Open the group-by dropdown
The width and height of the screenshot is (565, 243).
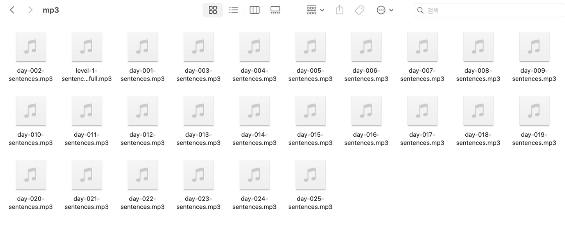[x=316, y=10]
